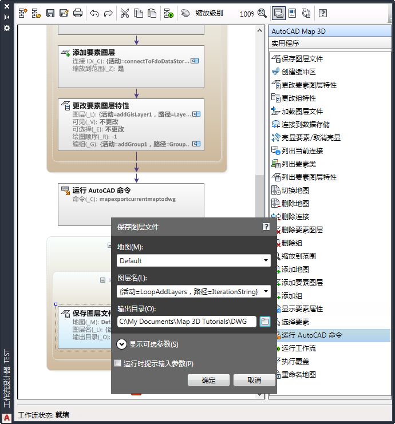Toggle the input editor panel icon

(292, 13)
